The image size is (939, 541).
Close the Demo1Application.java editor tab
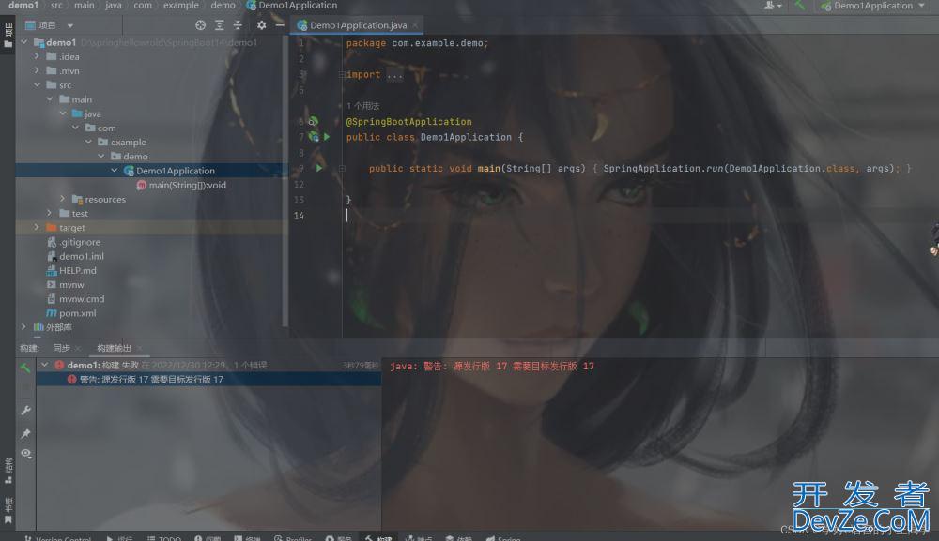coord(414,25)
